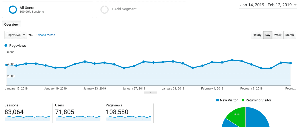Click the January 15, 2019 axis label
Image resolution: width=300 pixels, height=127 pixels.
point(16,88)
